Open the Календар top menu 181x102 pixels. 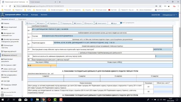click(x=35, y=15)
